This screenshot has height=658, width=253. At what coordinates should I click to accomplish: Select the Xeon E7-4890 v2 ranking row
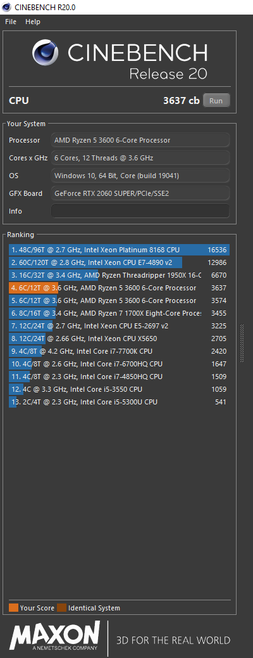119,262
